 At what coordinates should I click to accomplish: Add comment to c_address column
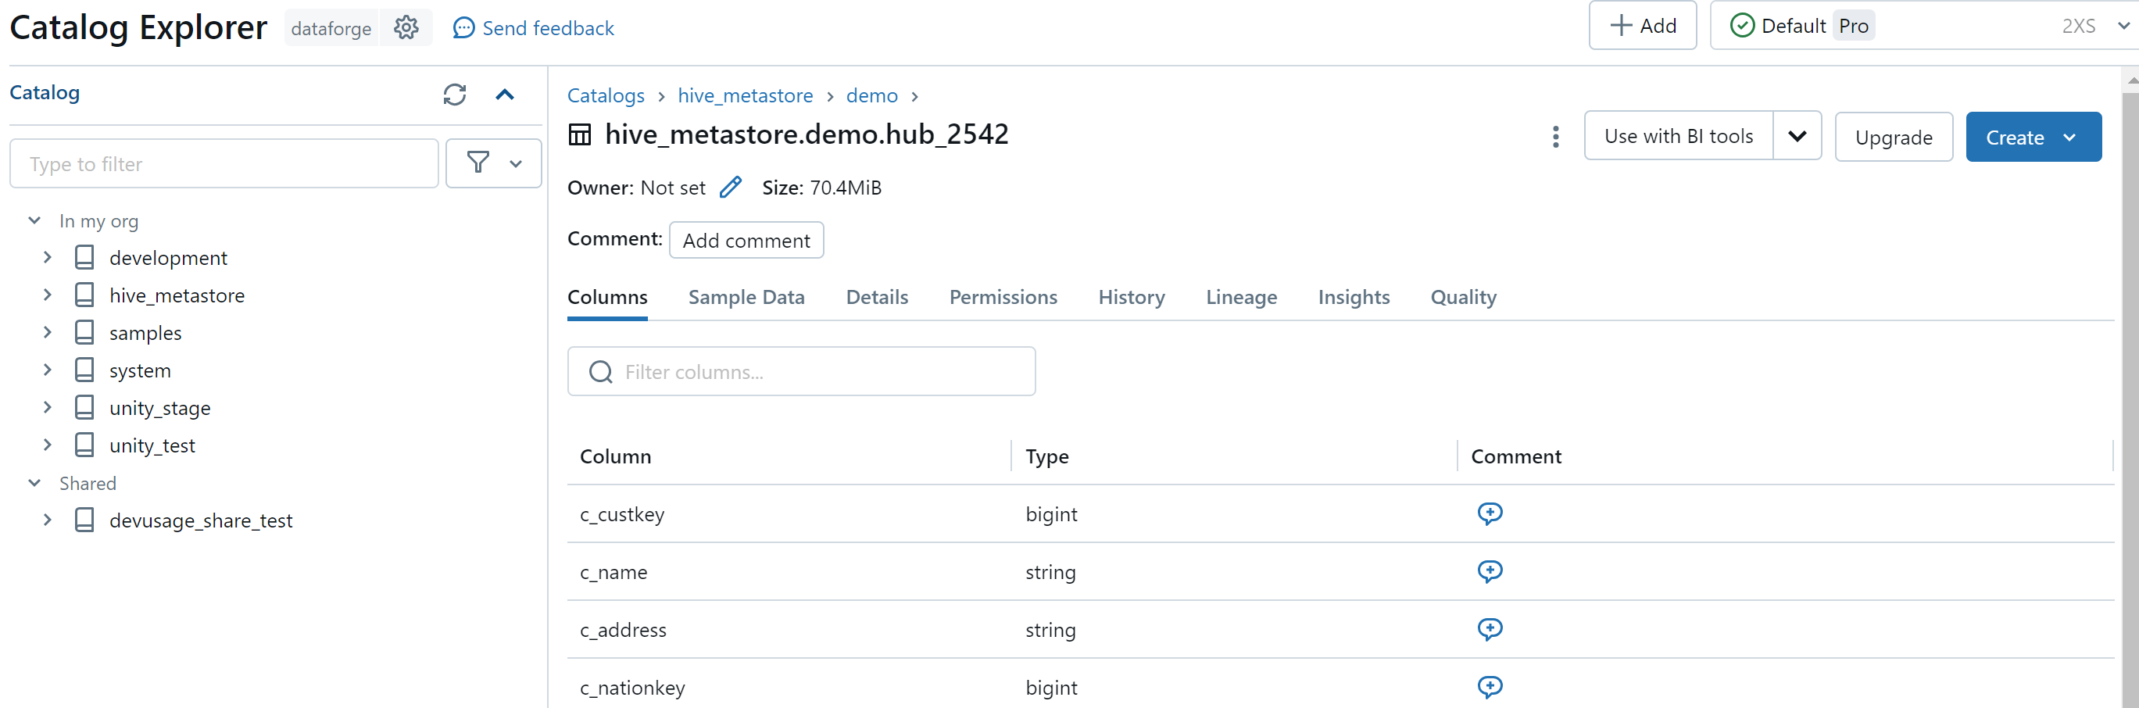pos(1490,629)
